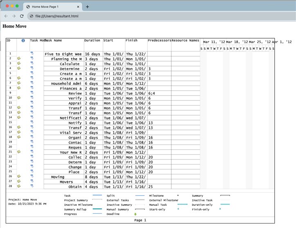Click the task mode icon in row 1
This screenshot has width=296, height=228.
(32, 54)
